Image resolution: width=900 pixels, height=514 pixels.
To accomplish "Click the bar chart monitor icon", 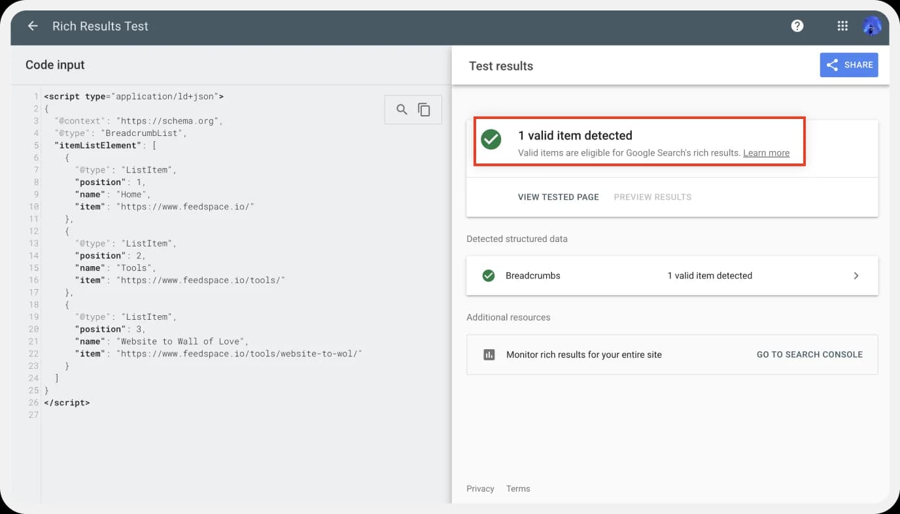I will (x=489, y=355).
